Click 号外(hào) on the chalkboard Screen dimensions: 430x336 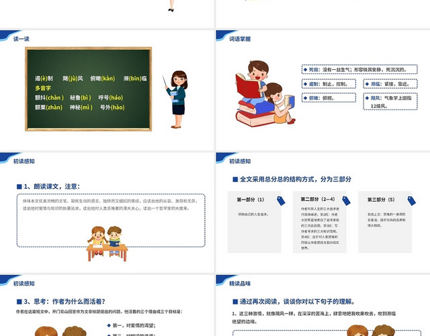112,108
